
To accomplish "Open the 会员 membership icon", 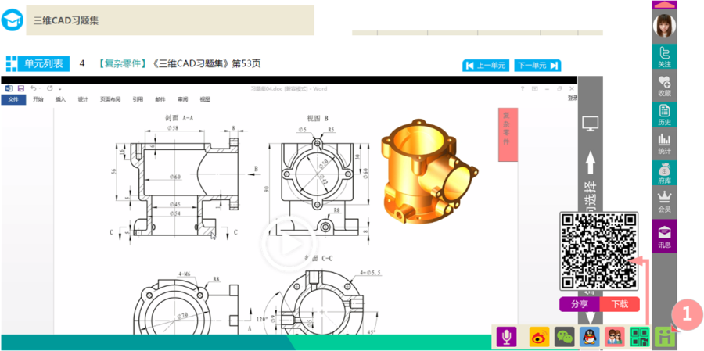I will click(664, 202).
